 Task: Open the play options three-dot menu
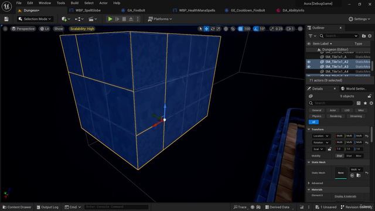coord(138,19)
